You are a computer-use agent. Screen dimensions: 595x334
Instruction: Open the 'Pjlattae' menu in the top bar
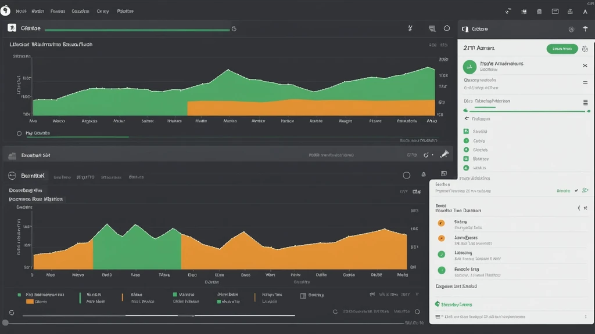[x=126, y=12]
